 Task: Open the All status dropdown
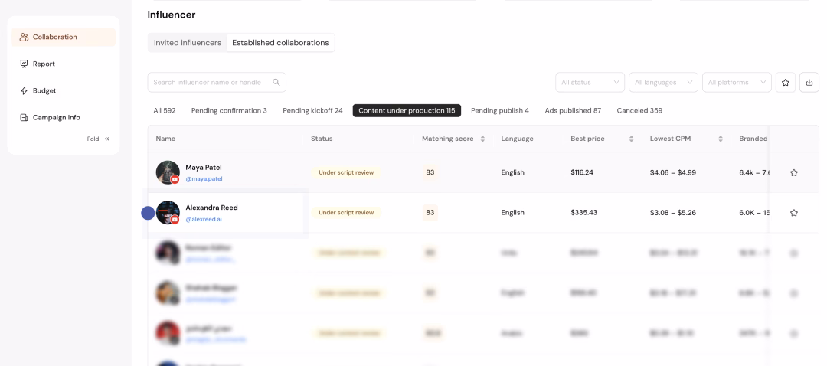[591, 82]
